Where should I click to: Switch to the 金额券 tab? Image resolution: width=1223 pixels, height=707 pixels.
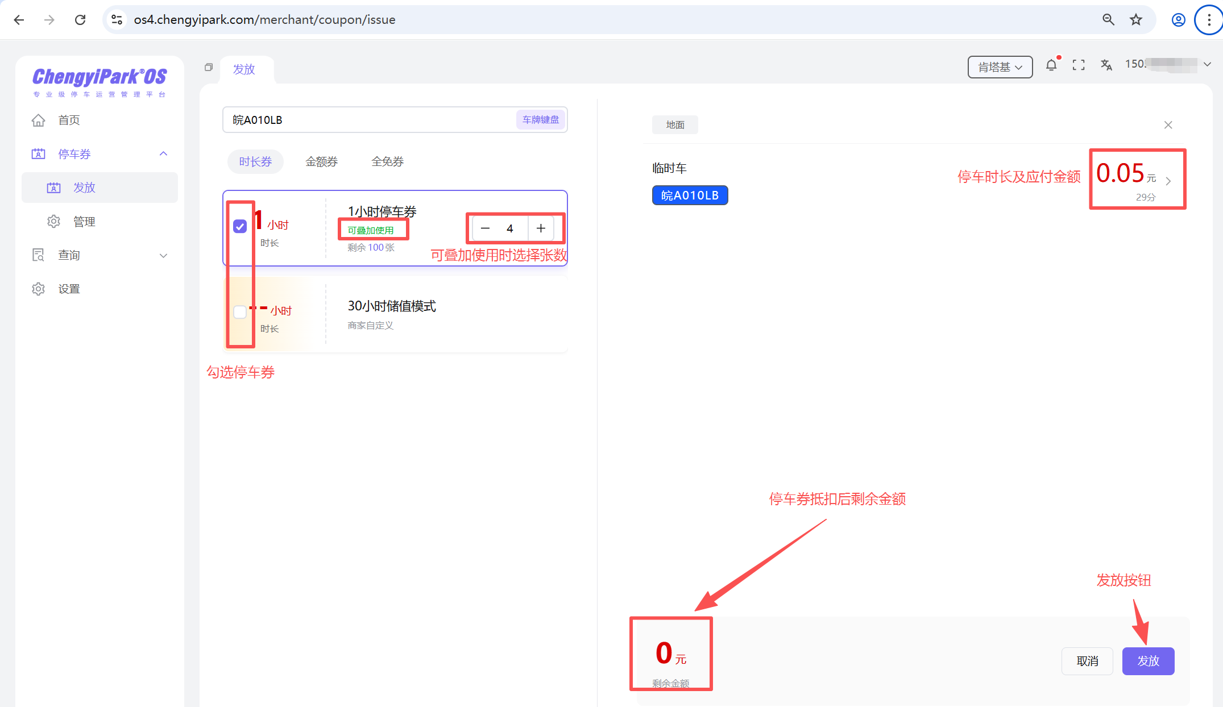pos(321,161)
